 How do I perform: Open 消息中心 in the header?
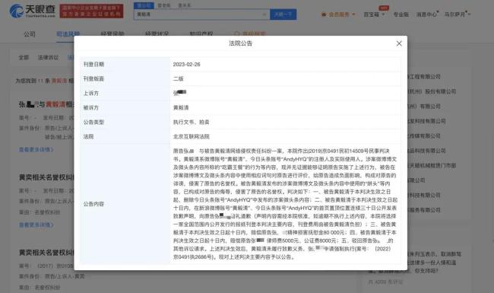[427, 14]
